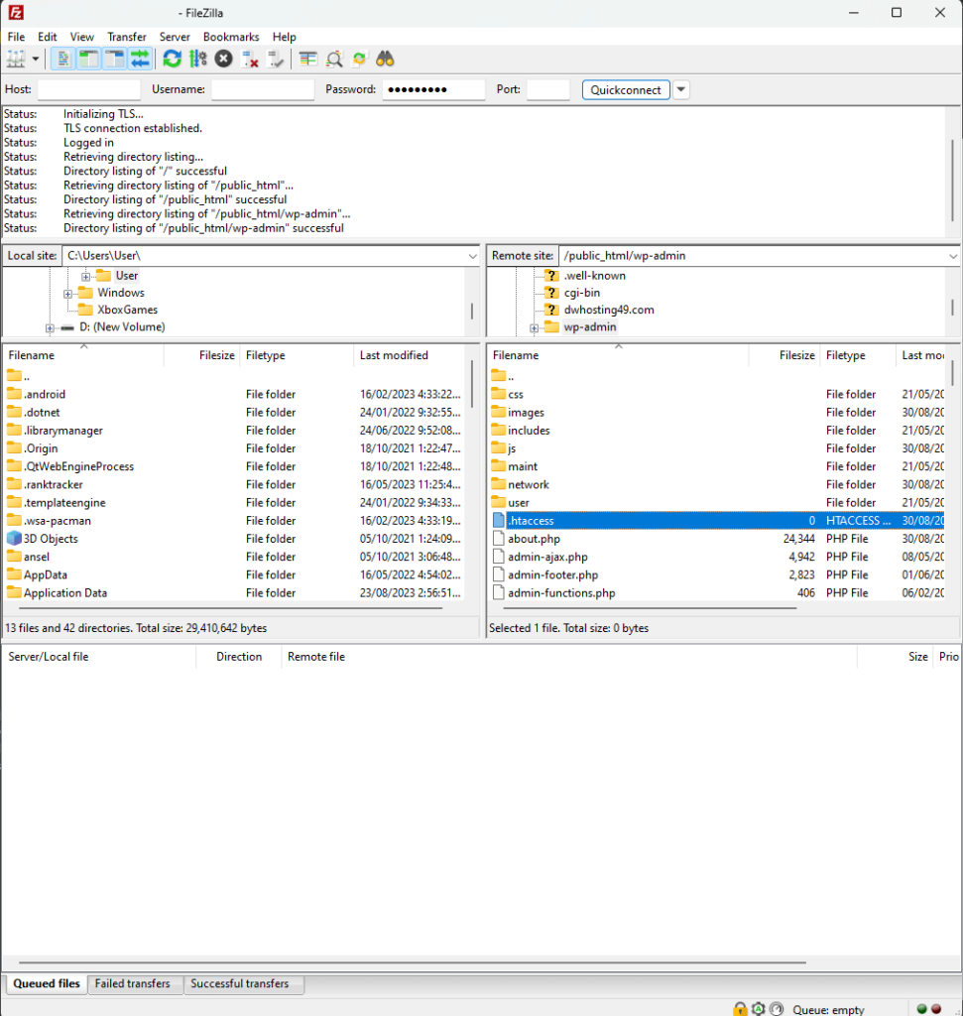This screenshot has height=1016, width=963.
Task: Click the Quickconnect button
Action: (x=626, y=89)
